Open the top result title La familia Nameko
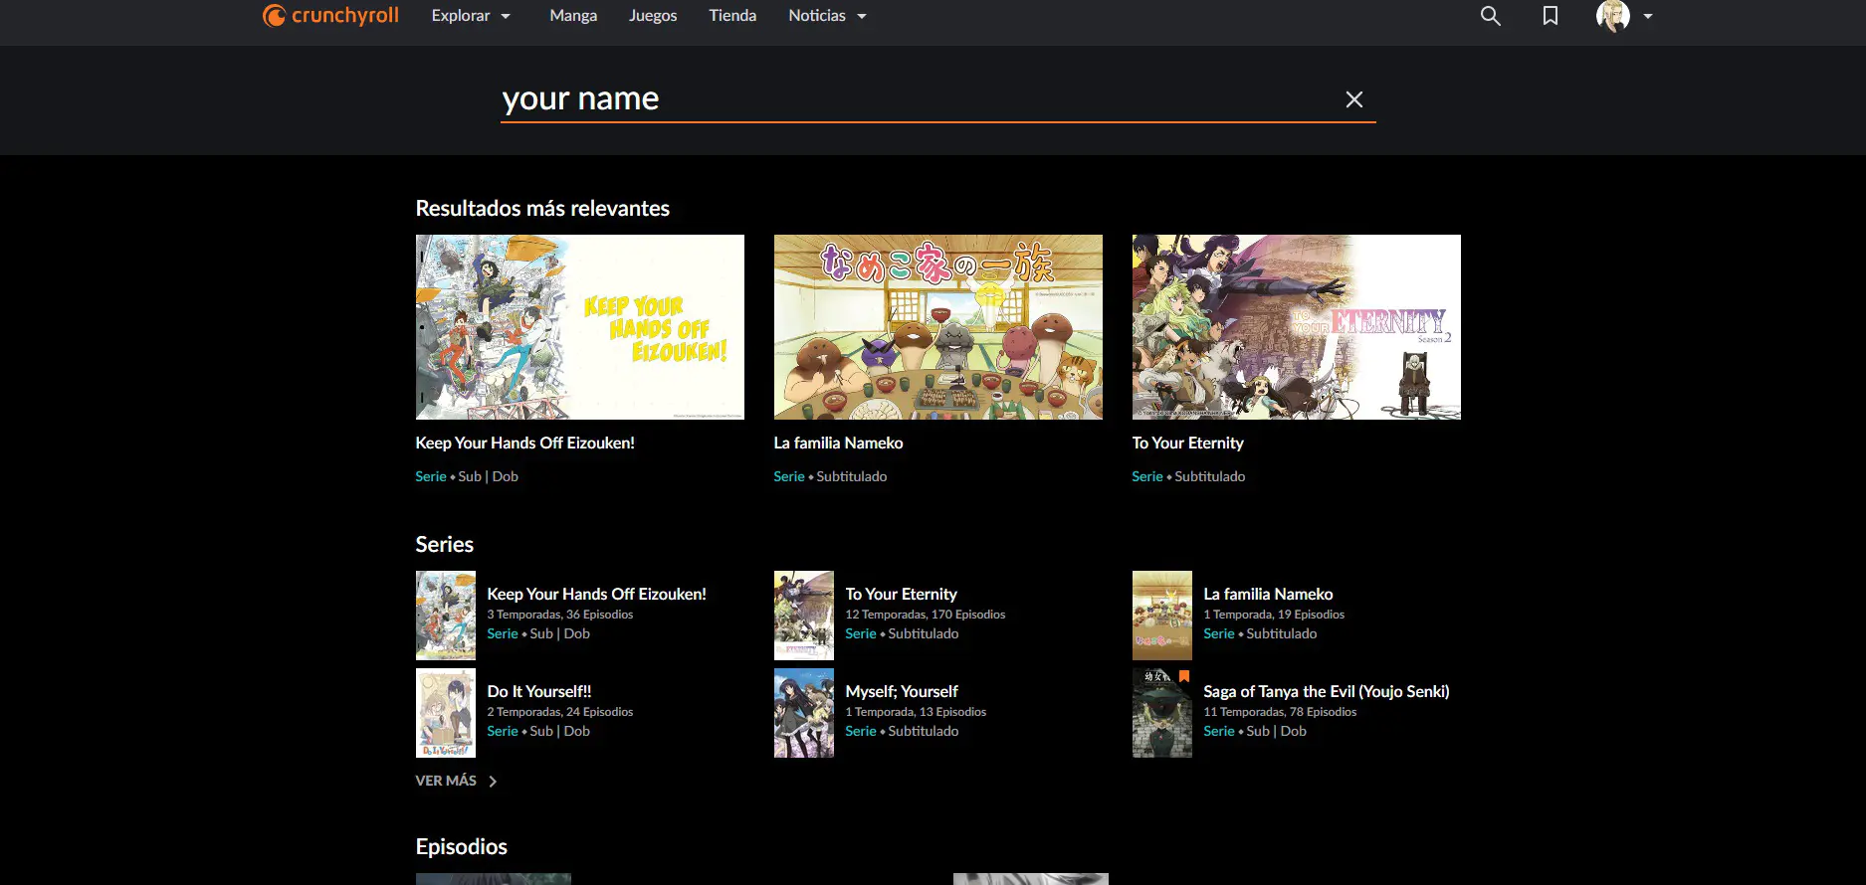Image resolution: width=1866 pixels, height=885 pixels. point(839,443)
